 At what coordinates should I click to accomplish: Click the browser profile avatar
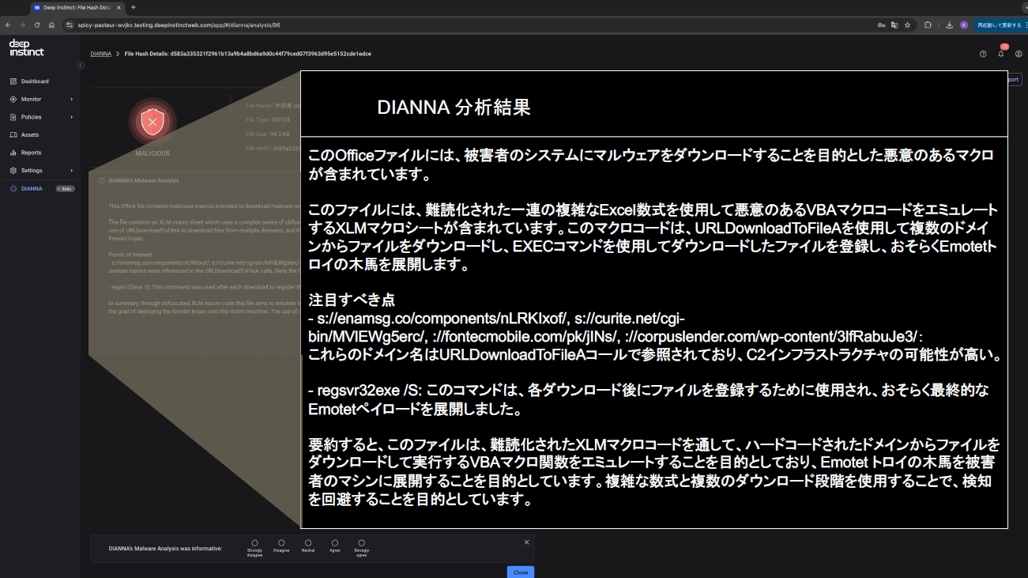click(964, 25)
